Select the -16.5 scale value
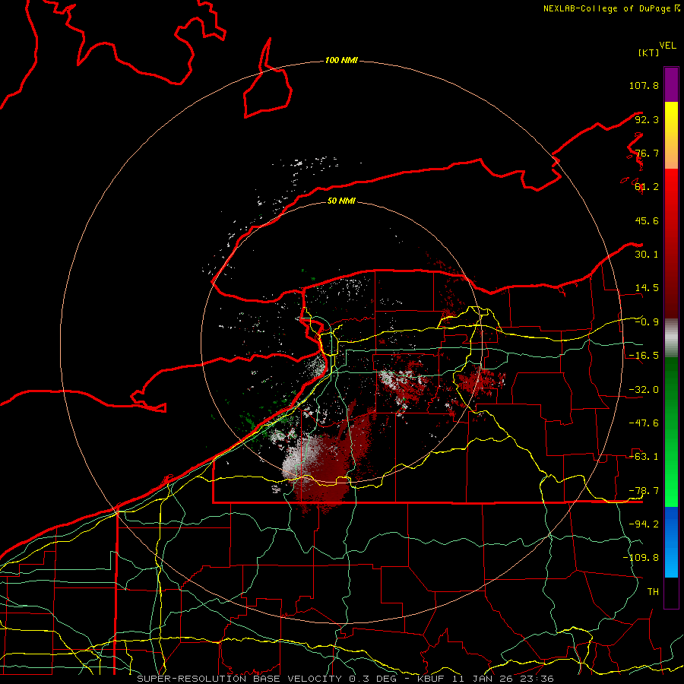Screen dimensions: 684x684 [x=644, y=356]
